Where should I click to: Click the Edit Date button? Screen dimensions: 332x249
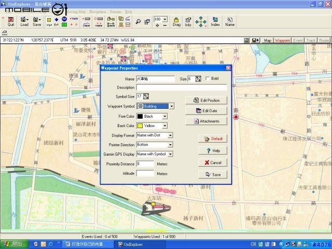click(x=206, y=110)
